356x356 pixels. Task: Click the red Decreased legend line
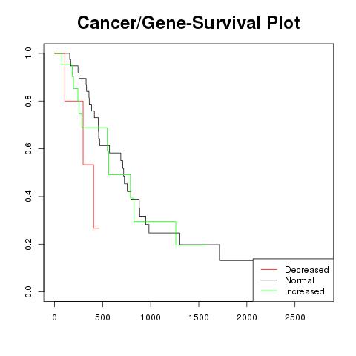click(x=269, y=269)
